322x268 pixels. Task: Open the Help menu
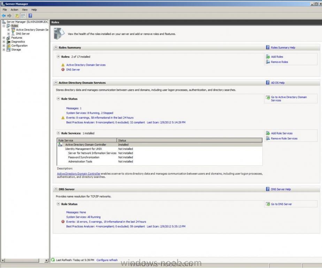(34, 10)
